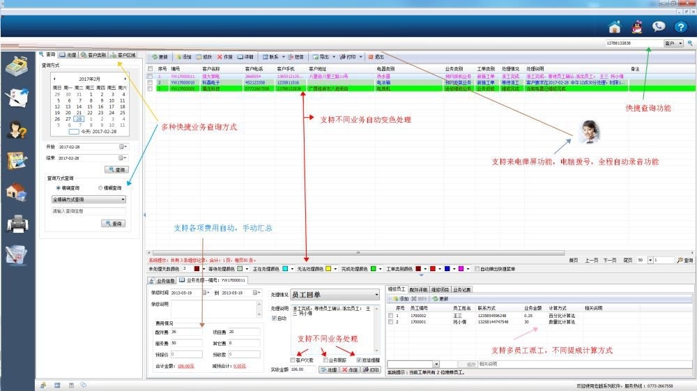This screenshot has height=391, width=697.
Task: Open the printer sidebar icon
Action: click(x=17, y=224)
